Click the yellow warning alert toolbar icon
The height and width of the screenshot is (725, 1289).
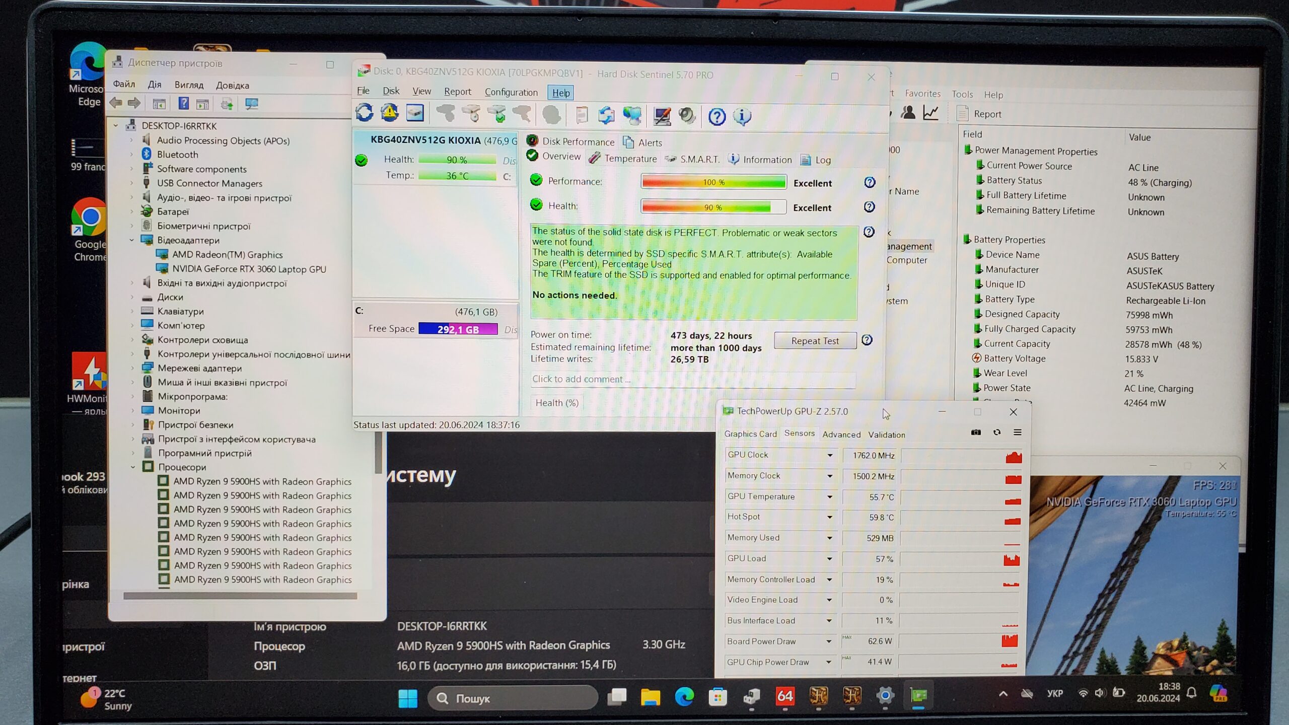(x=389, y=113)
